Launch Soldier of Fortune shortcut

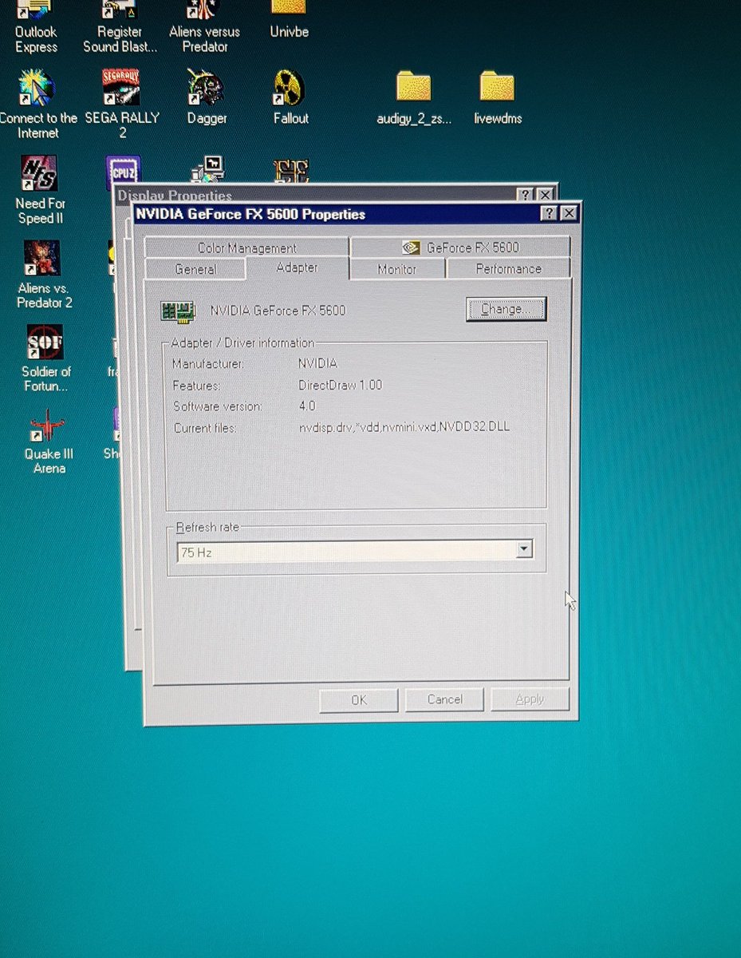45,358
